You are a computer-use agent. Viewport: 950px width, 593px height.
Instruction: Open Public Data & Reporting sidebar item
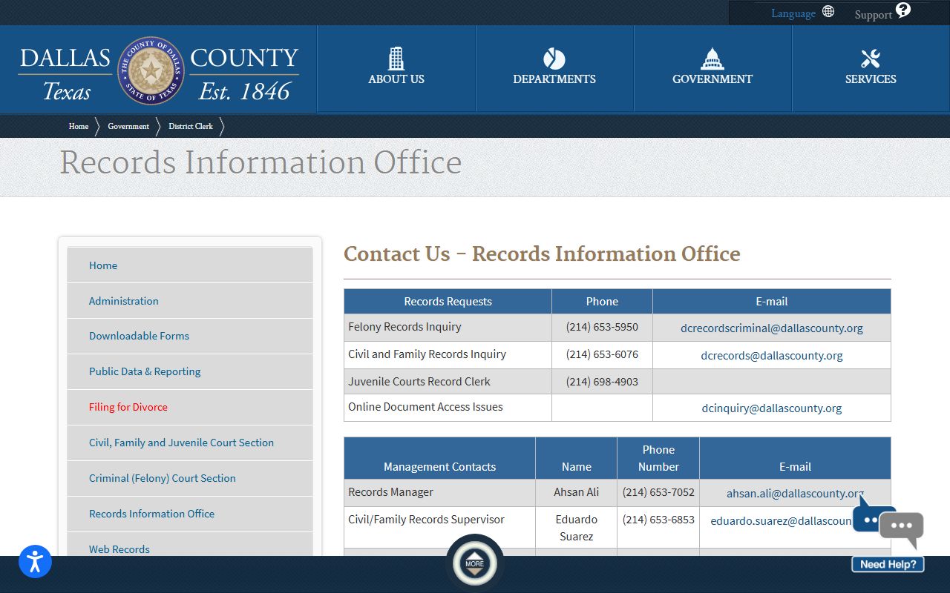(x=190, y=371)
